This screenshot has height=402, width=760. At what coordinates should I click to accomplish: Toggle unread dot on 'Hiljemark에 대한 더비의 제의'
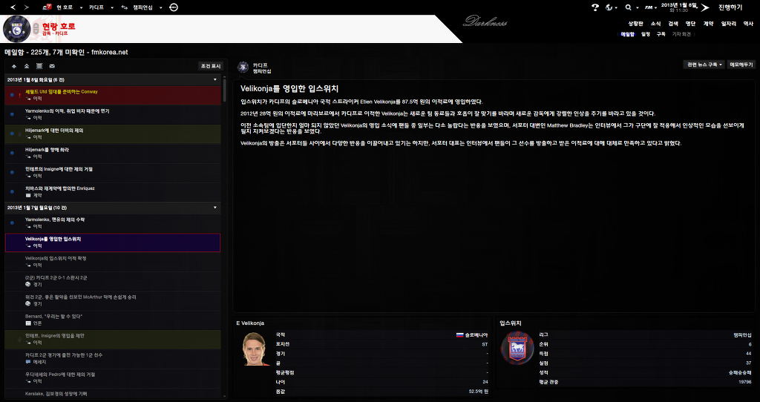12,134
